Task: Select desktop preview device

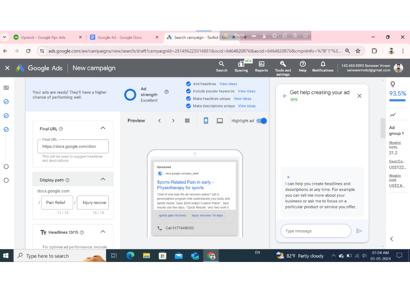Action: (220, 121)
